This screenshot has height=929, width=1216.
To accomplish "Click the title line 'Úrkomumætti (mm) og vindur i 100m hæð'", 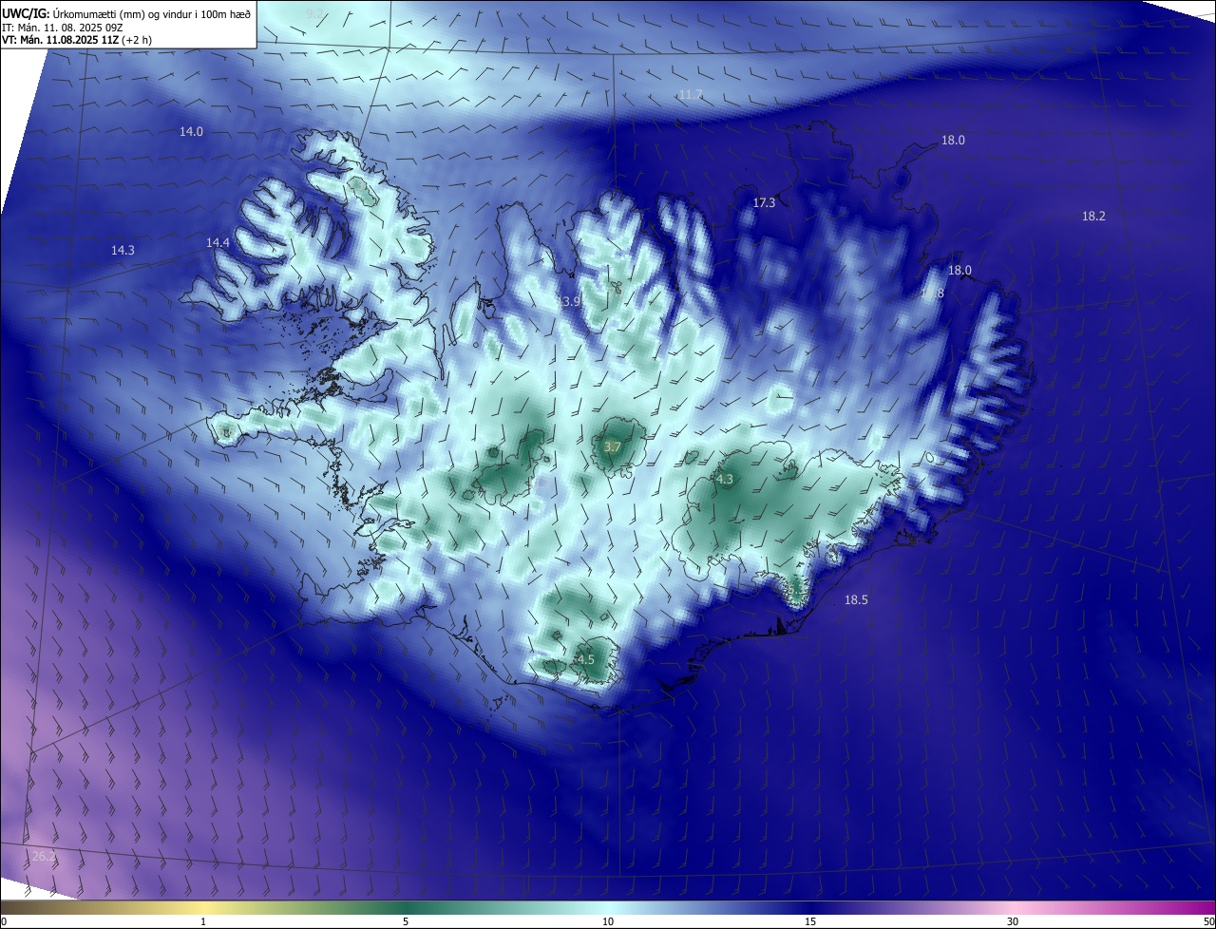I will (x=152, y=13).
